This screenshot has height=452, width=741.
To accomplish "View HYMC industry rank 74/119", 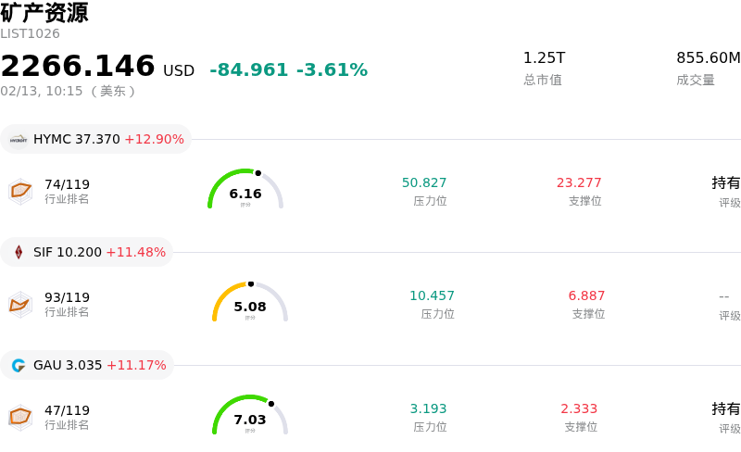I will pos(67,191).
